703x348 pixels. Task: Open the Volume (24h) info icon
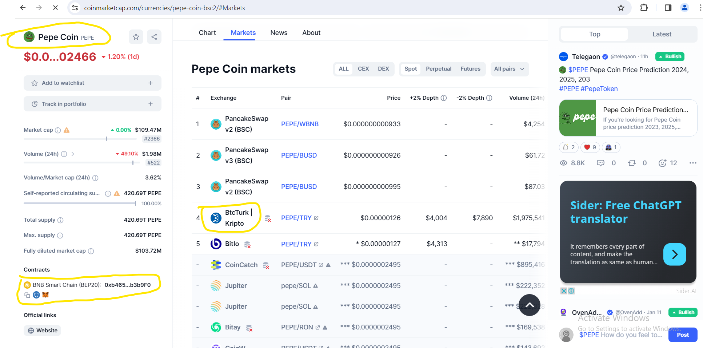click(64, 154)
